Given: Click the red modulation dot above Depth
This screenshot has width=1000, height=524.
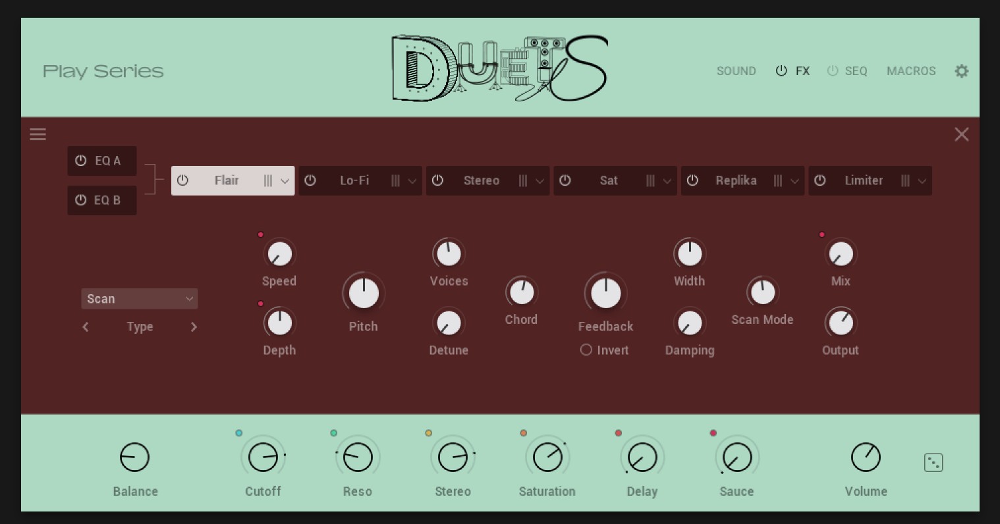Looking at the screenshot, I should [261, 303].
